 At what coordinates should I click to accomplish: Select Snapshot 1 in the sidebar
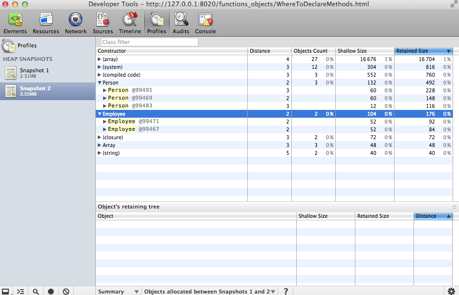coord(34,73)
